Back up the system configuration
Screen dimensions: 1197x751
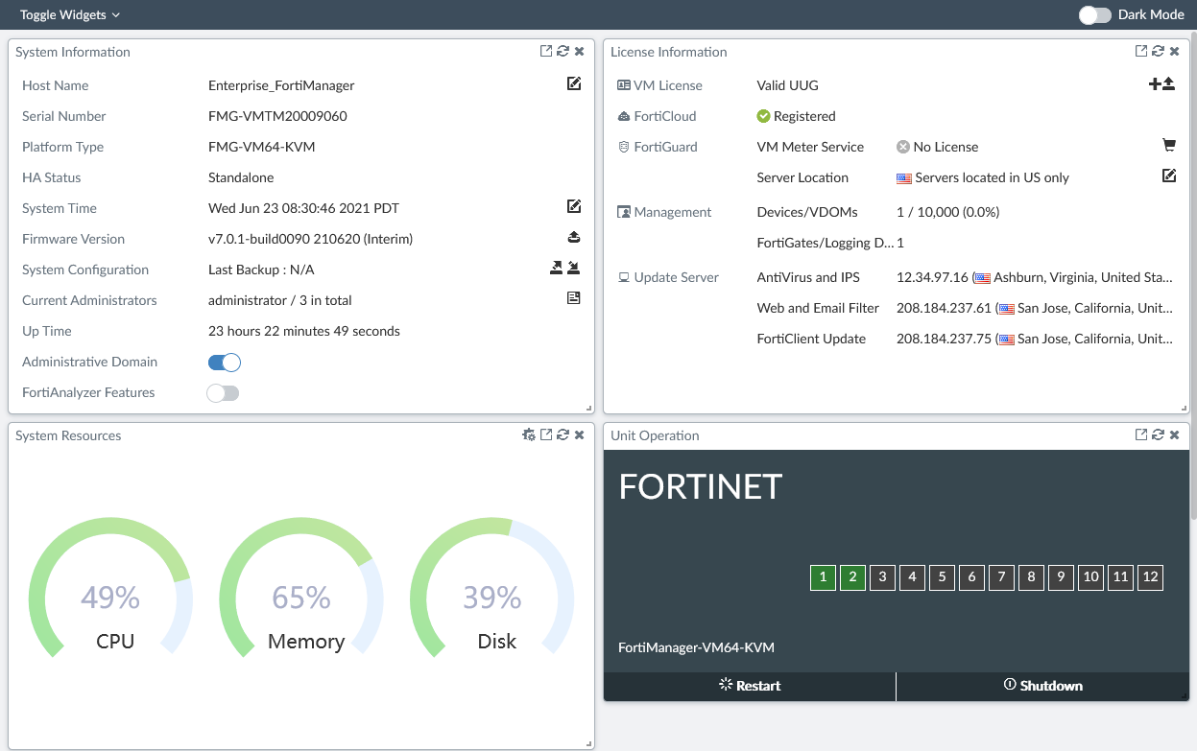click(x=555, y=269)
